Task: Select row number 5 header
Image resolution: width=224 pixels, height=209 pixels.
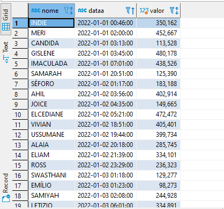Action: click(x=20, y=64)
